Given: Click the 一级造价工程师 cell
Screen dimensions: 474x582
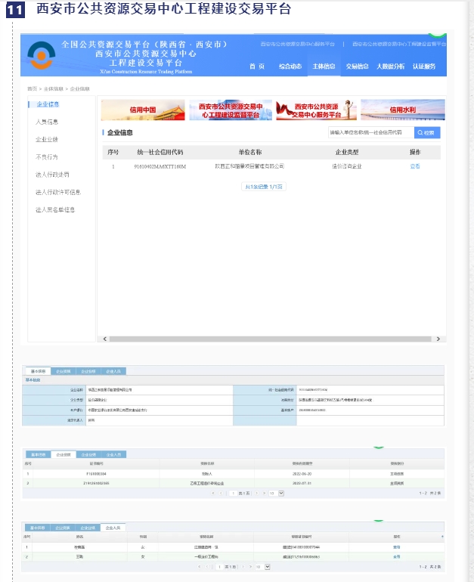Looking at the screenshot, I should (x=206, y=557).
